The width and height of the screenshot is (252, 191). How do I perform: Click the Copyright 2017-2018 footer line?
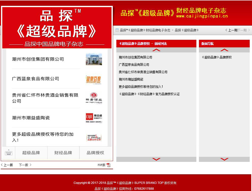click(125, 183)
